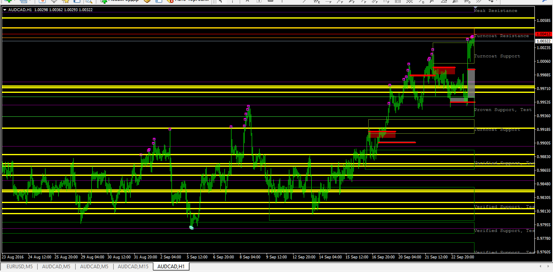Click the 16 Sep 20:00 time label
Image resolution: width=553 pixels, height=272 pixels.
(x=384, y=257)
